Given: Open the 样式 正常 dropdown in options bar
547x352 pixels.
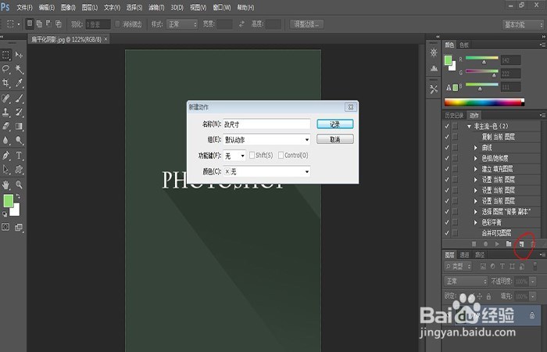Looking at the screenshot, I should coord(182,24).
